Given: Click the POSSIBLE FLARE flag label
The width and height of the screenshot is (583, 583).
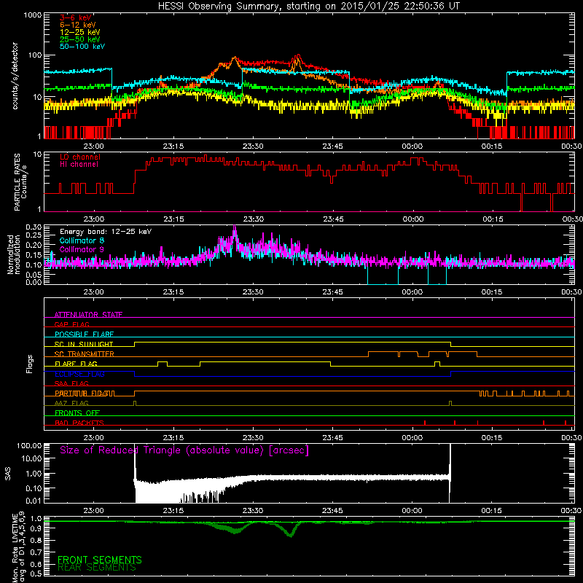Looking at the screenshot, I should (x=84, y=334).
